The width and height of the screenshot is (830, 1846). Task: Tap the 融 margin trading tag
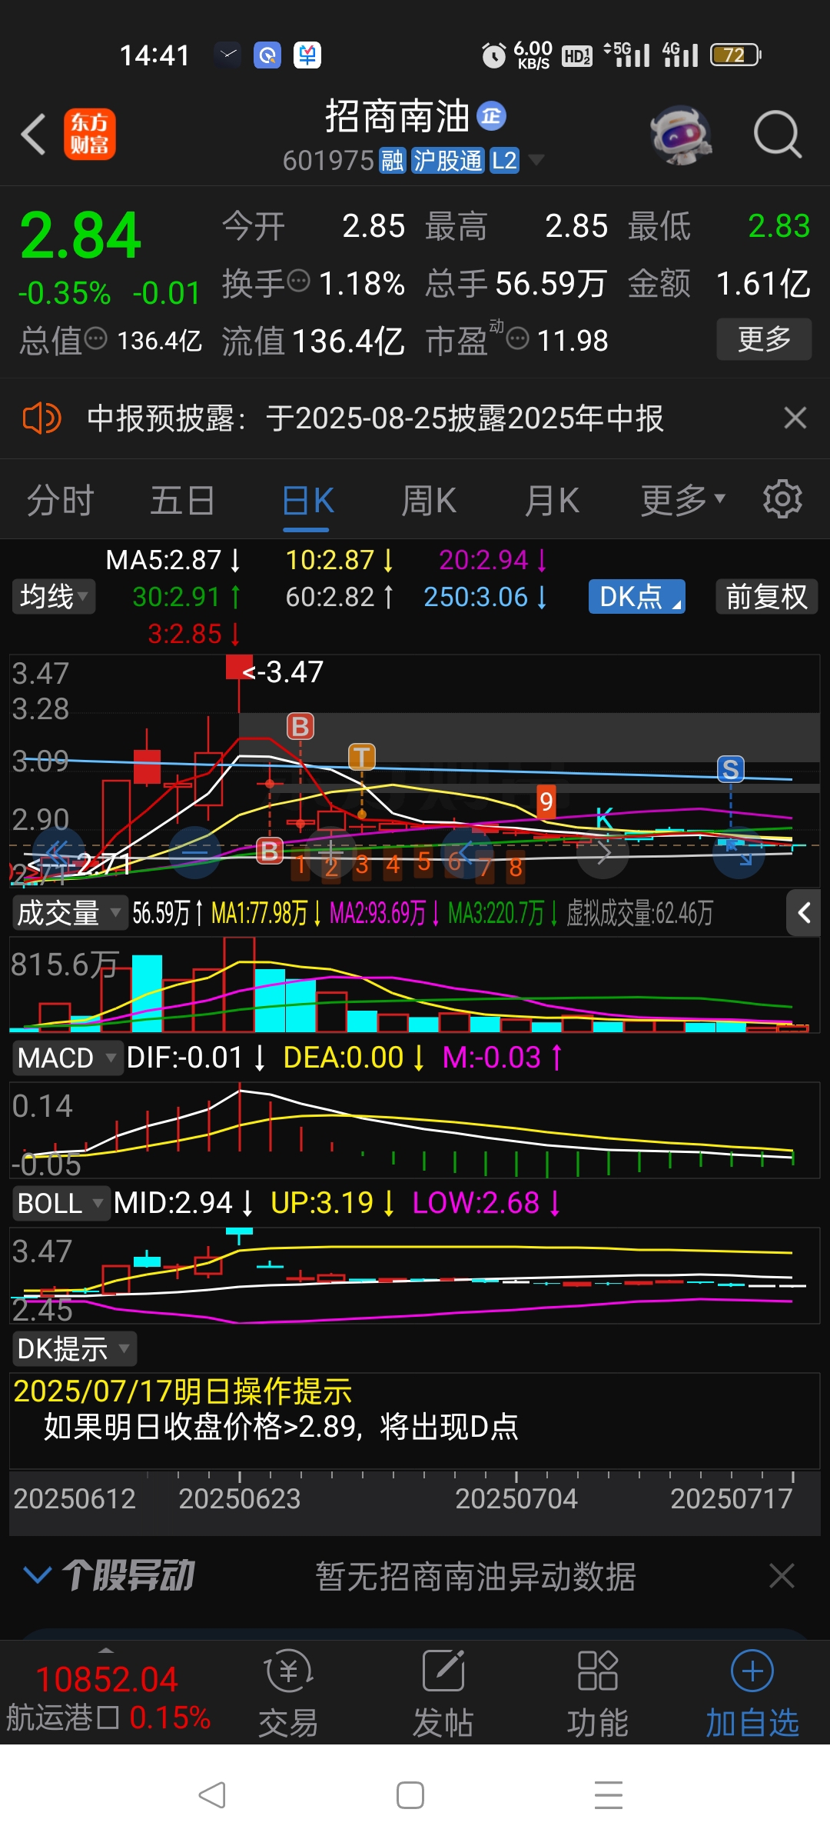click(392, 160)
